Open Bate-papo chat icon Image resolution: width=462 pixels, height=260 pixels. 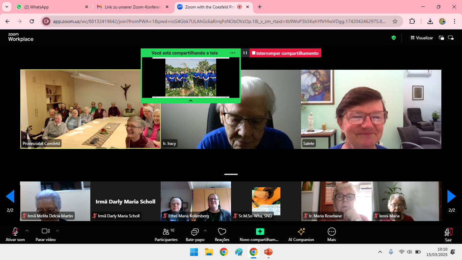[x=195, y=232]
